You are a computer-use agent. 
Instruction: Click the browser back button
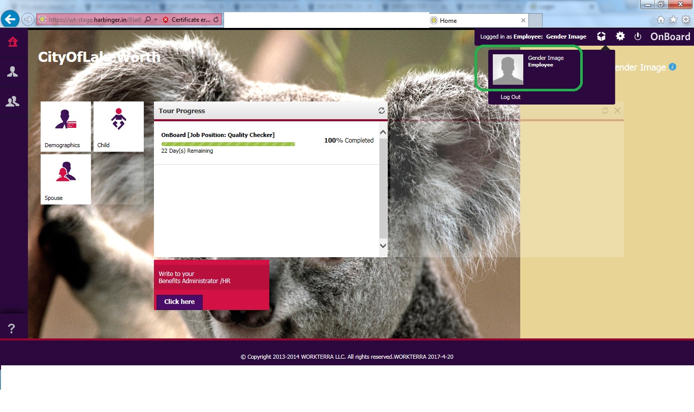pyautogui.click(x=10, y=20)
